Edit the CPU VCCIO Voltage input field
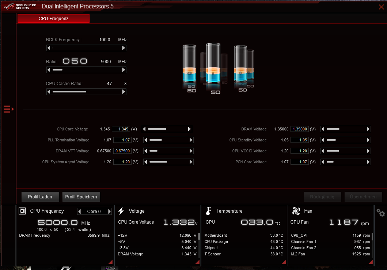387x270 pixels. pyautogui.click(x=300, y=151)
